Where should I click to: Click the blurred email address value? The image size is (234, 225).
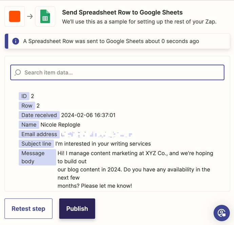tap(97, 134)
